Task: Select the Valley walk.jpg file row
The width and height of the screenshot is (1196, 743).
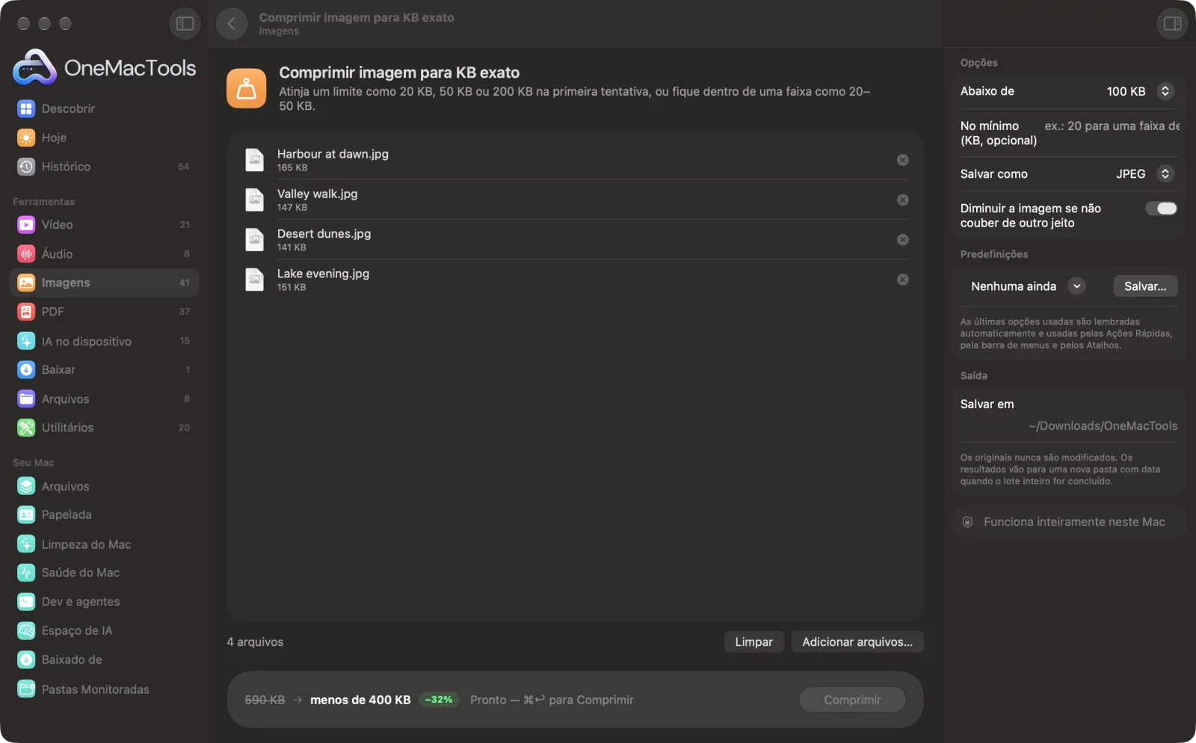Action: (576, 200)
